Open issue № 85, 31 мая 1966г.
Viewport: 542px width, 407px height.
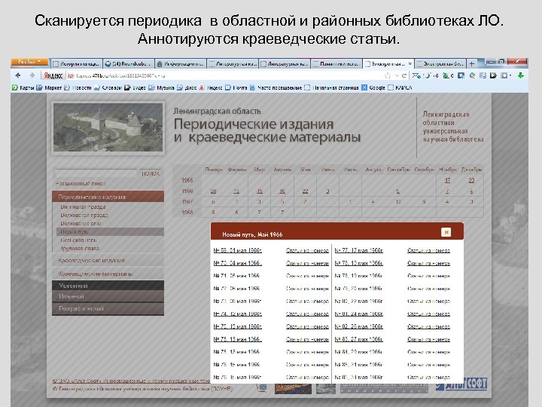pos(358,365)
